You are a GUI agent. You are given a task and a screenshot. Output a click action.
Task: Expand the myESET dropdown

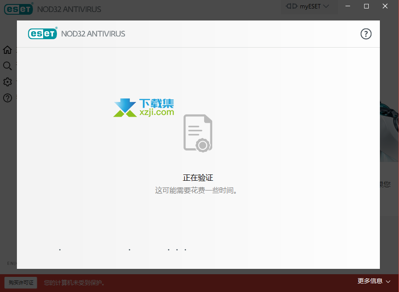(x=307, y=6)
